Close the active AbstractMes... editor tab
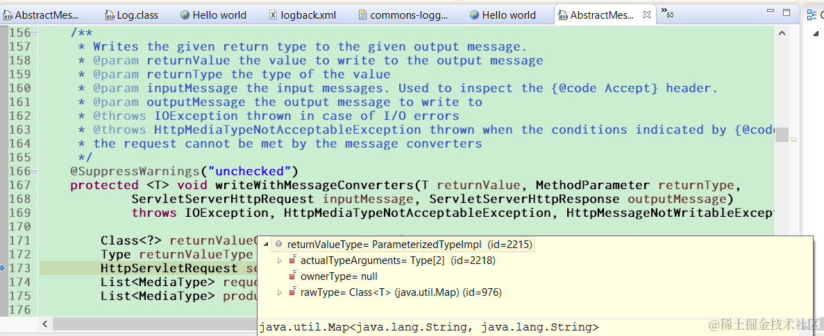Screen dimensions: 824x336 [647, 15]
